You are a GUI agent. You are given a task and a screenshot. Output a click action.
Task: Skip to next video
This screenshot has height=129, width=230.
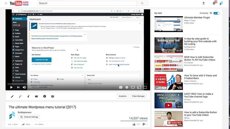coord(18,87)
